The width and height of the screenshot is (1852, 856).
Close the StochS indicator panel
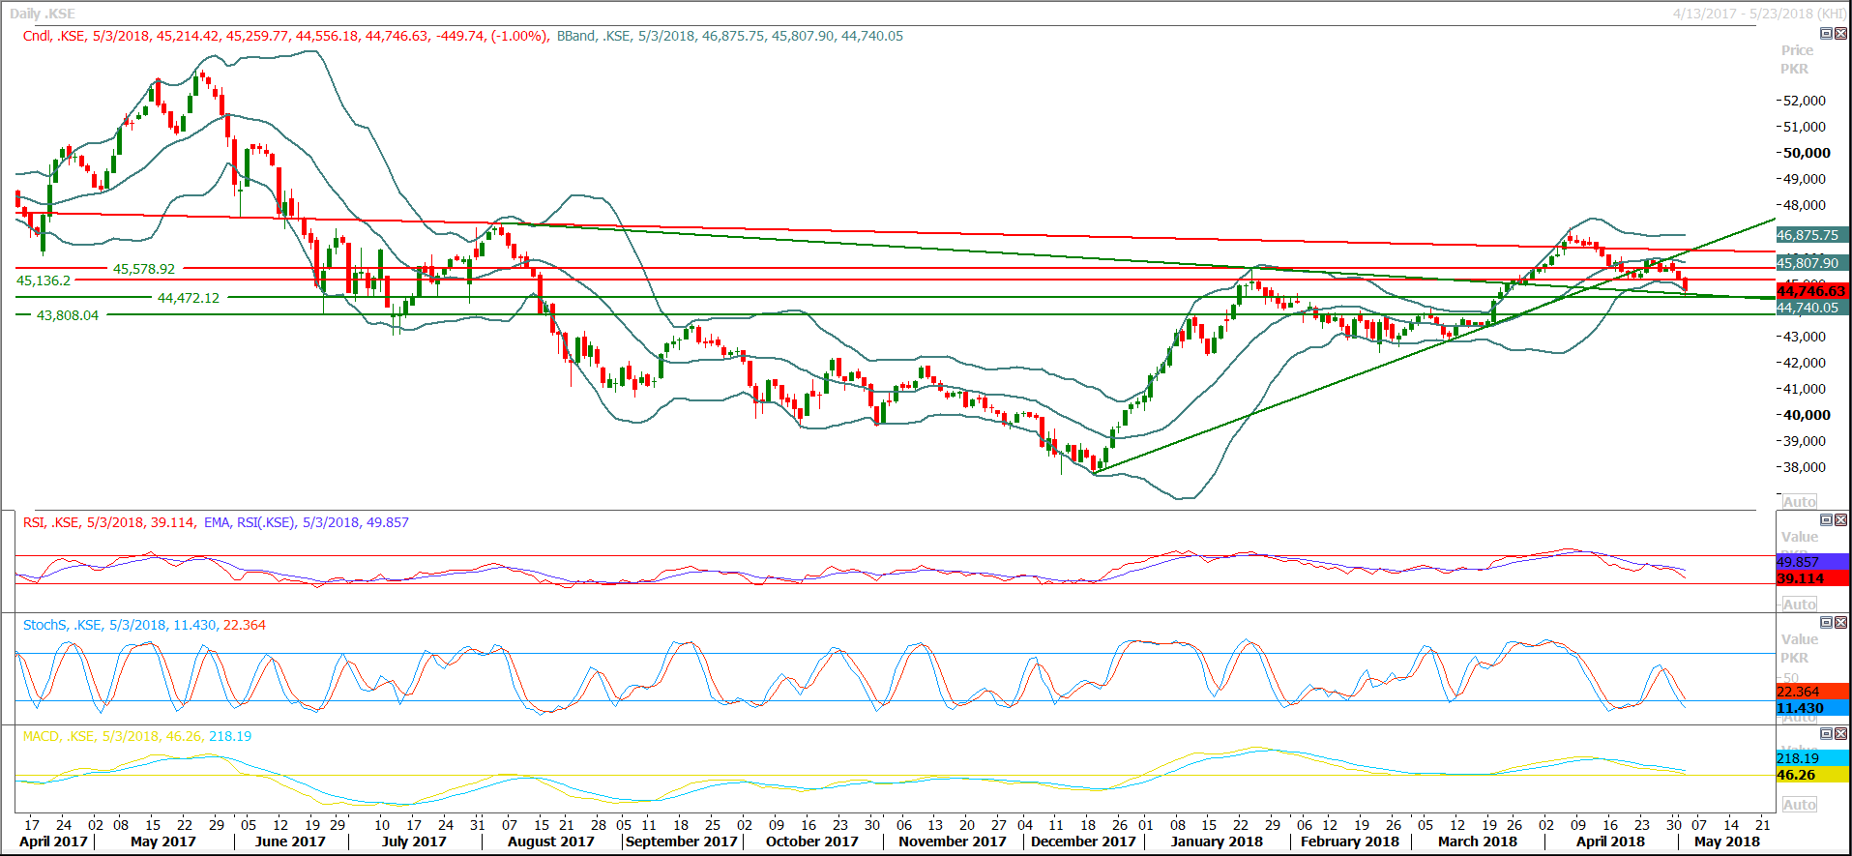tap(1840, 623)
